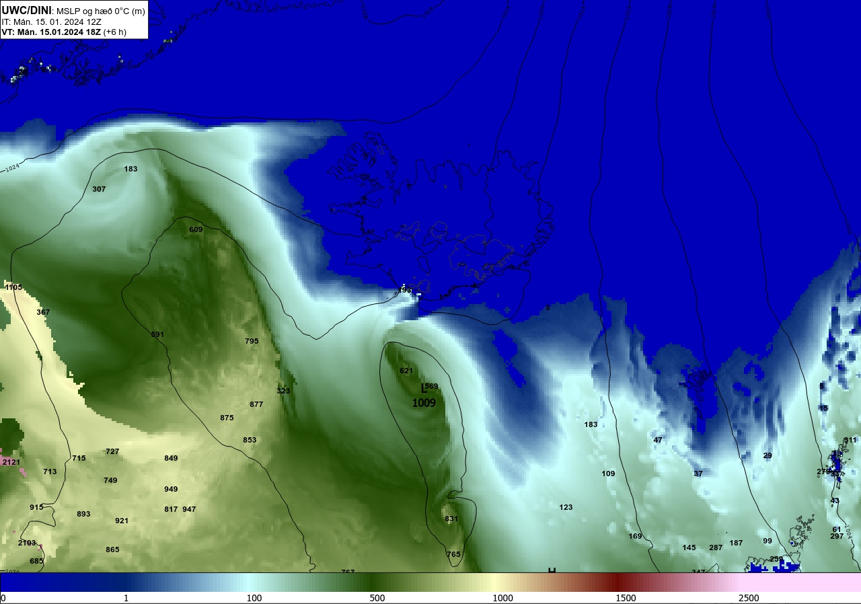This screenshot has width=861, height=604.
Task: Select the height value 817
Action: pos(171,509)
